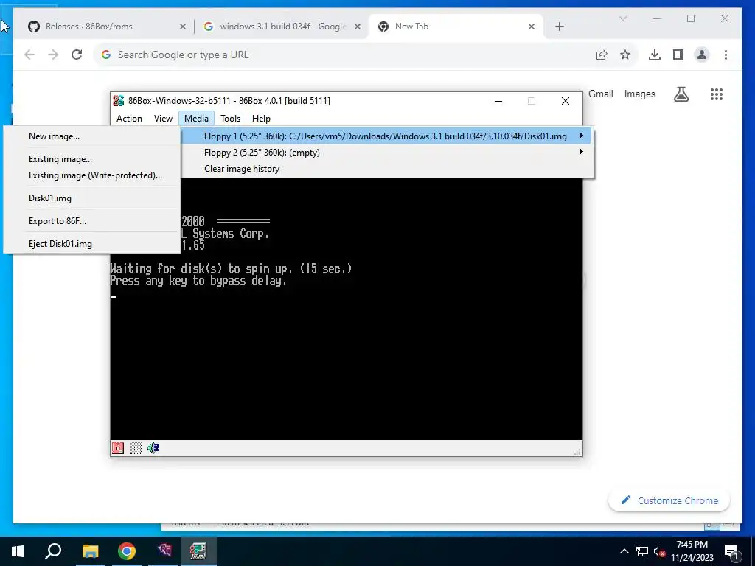
Task: Go forward in Chrome
Action: 53,55
